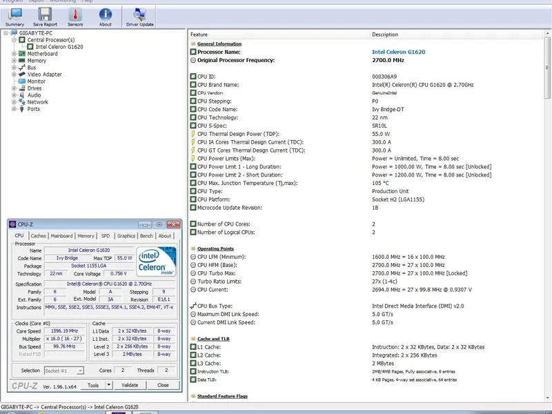Expand the Drives tree node
This screenshot has height=414, width=552.
tap(14, 88)
